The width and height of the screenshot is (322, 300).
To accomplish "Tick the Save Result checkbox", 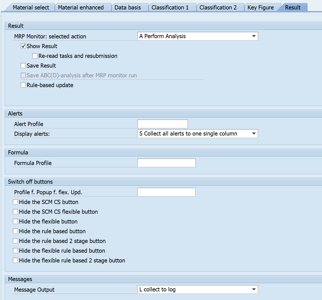I will click(23, 66).
